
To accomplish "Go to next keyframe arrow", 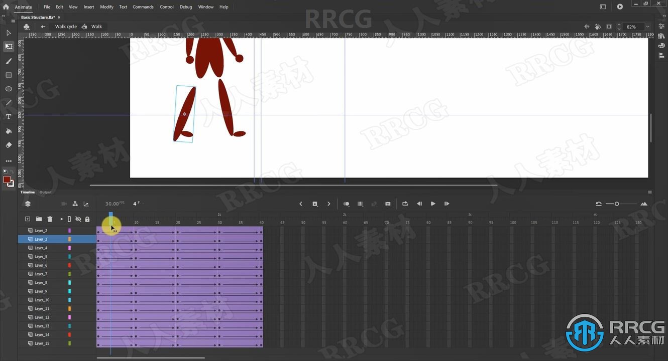I will point(329,204).
